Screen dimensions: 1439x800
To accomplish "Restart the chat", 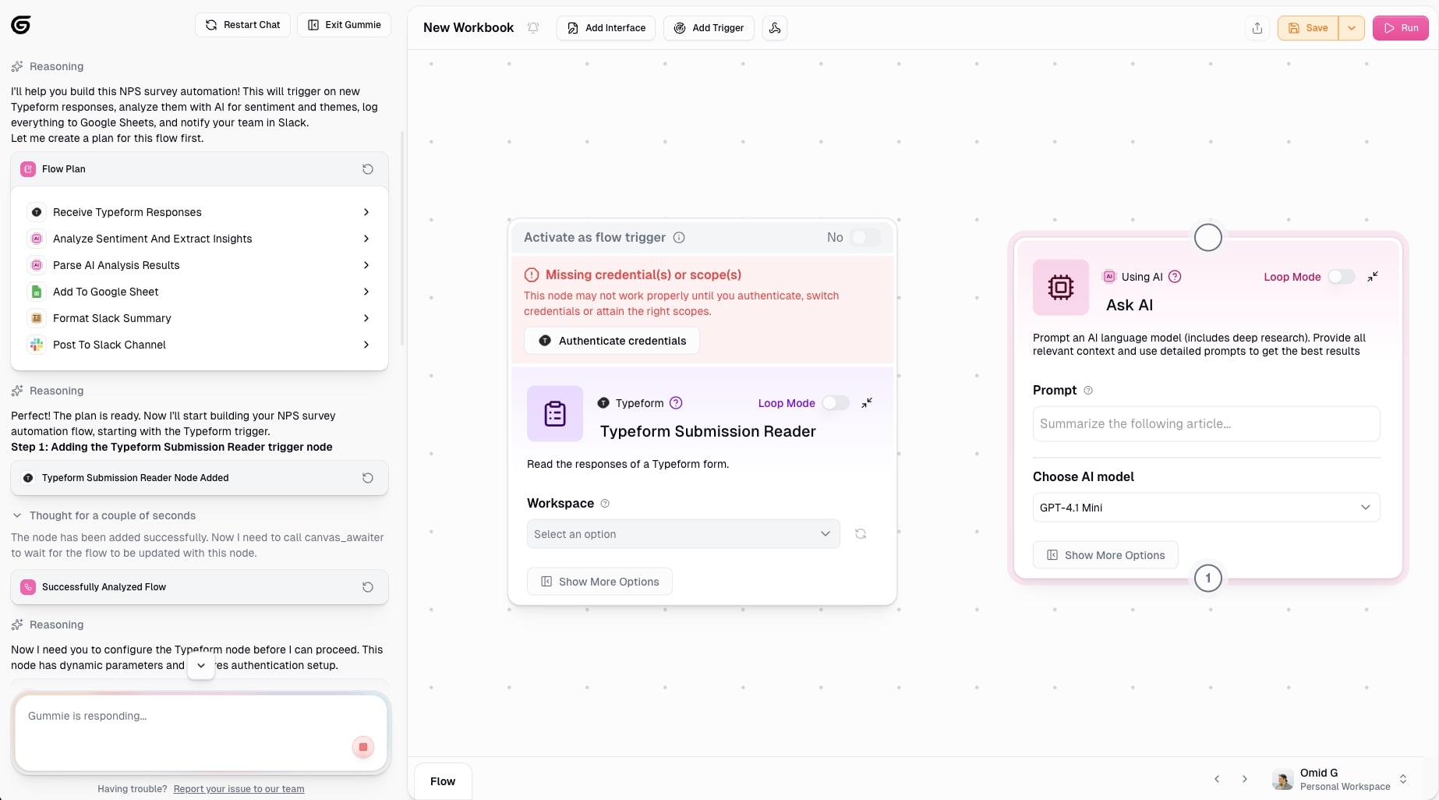I will 242,25.
